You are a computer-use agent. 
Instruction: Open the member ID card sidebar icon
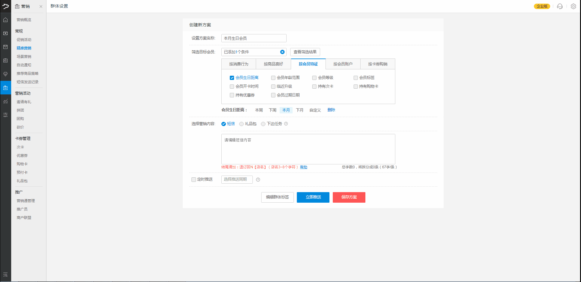[x=5, y=61]
